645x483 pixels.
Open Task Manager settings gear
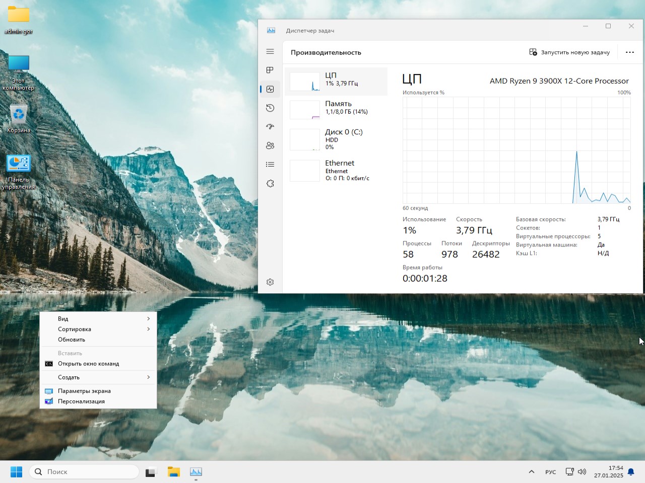pos(270,282)
